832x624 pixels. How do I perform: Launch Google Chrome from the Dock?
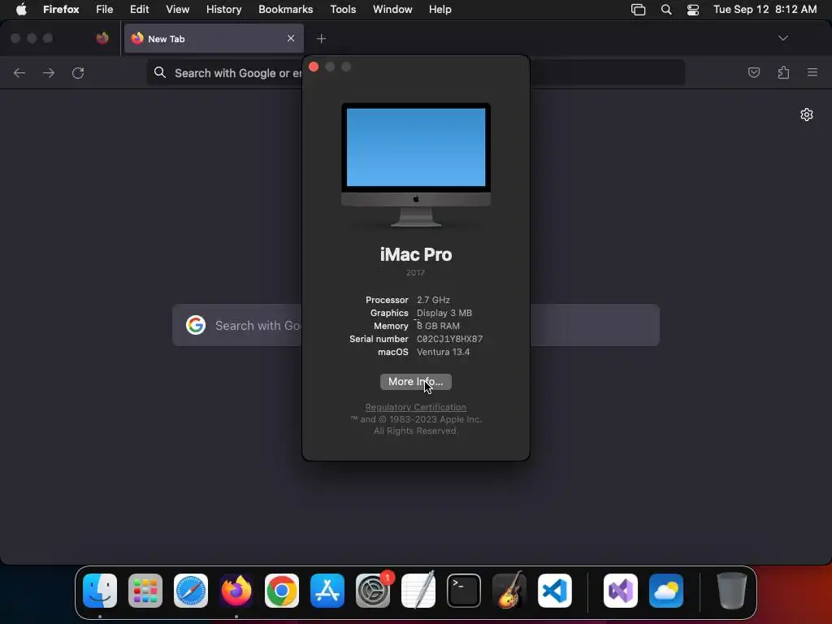pyautogui.click(x=282, y=591)
